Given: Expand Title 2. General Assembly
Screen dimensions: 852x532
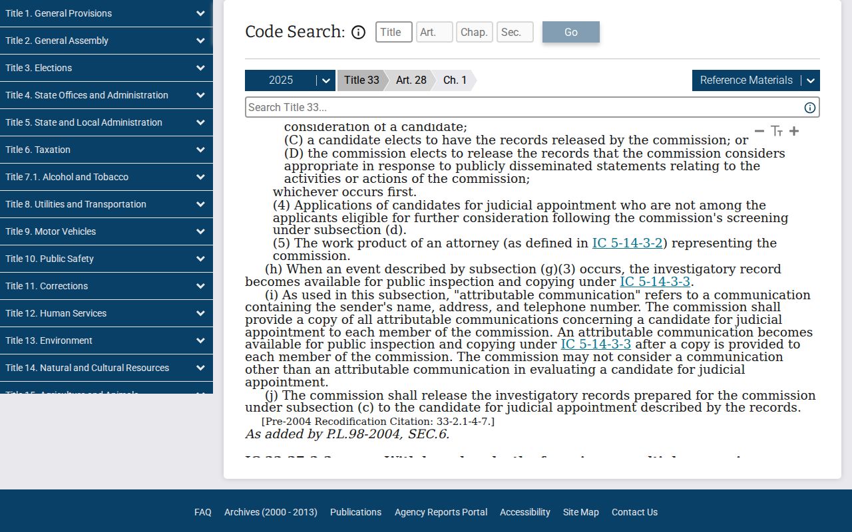Looking at the screenshot, I should pos(106,41).
